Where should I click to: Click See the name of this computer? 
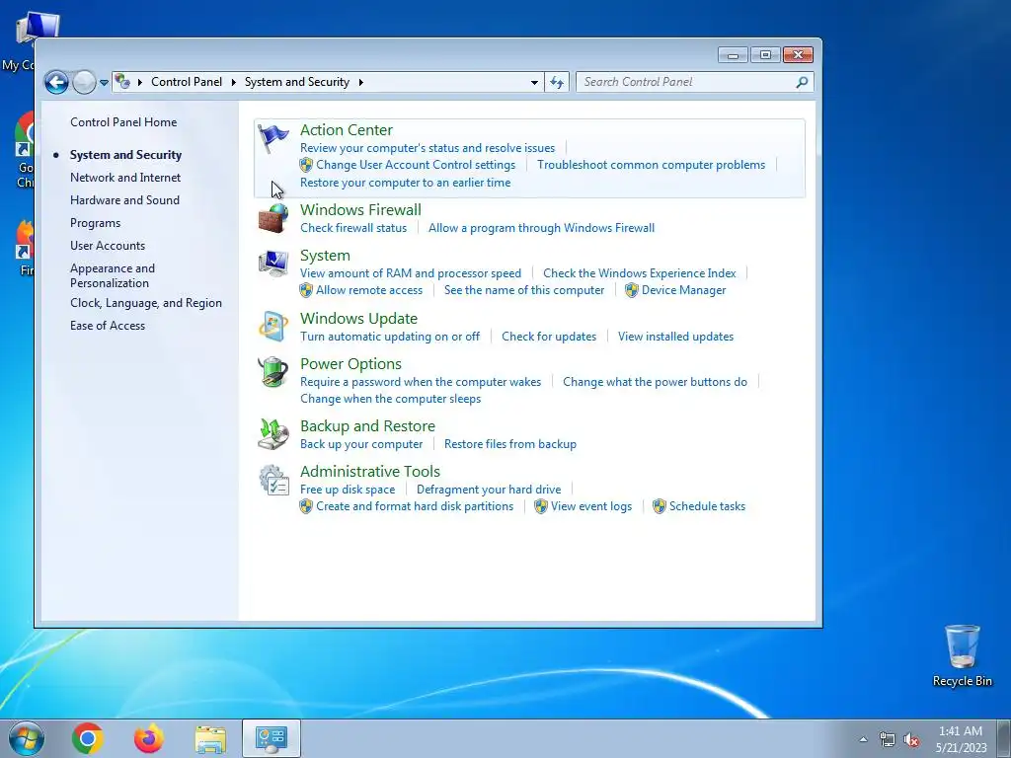pyautogui.click(x=523, y=290)
